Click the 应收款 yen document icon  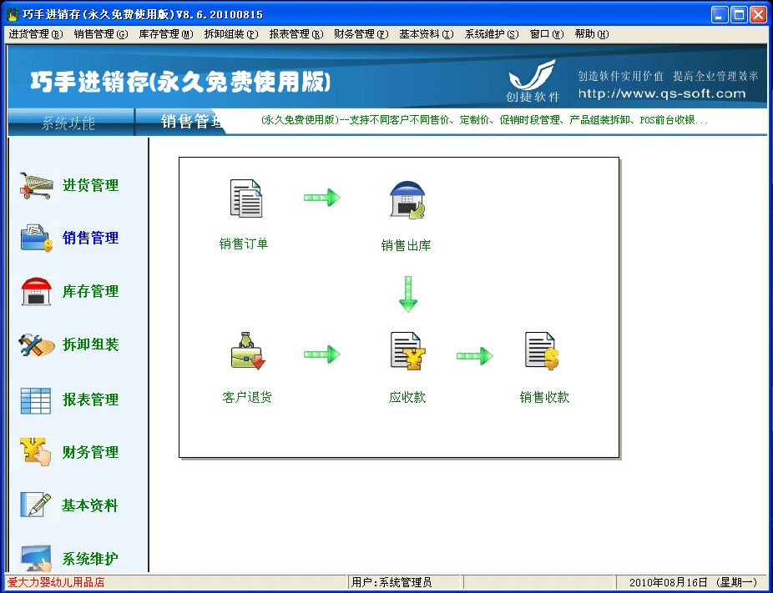407,350
